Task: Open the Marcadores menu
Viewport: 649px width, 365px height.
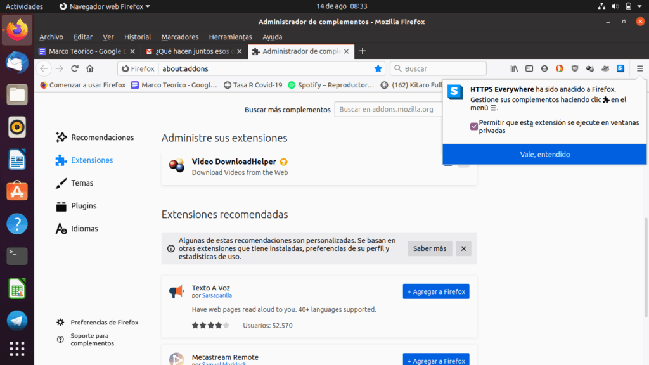Action: [x=179, y=37]
